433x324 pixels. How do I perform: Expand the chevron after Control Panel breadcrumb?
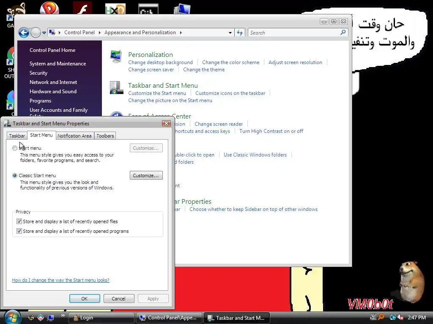coord(99,32)
